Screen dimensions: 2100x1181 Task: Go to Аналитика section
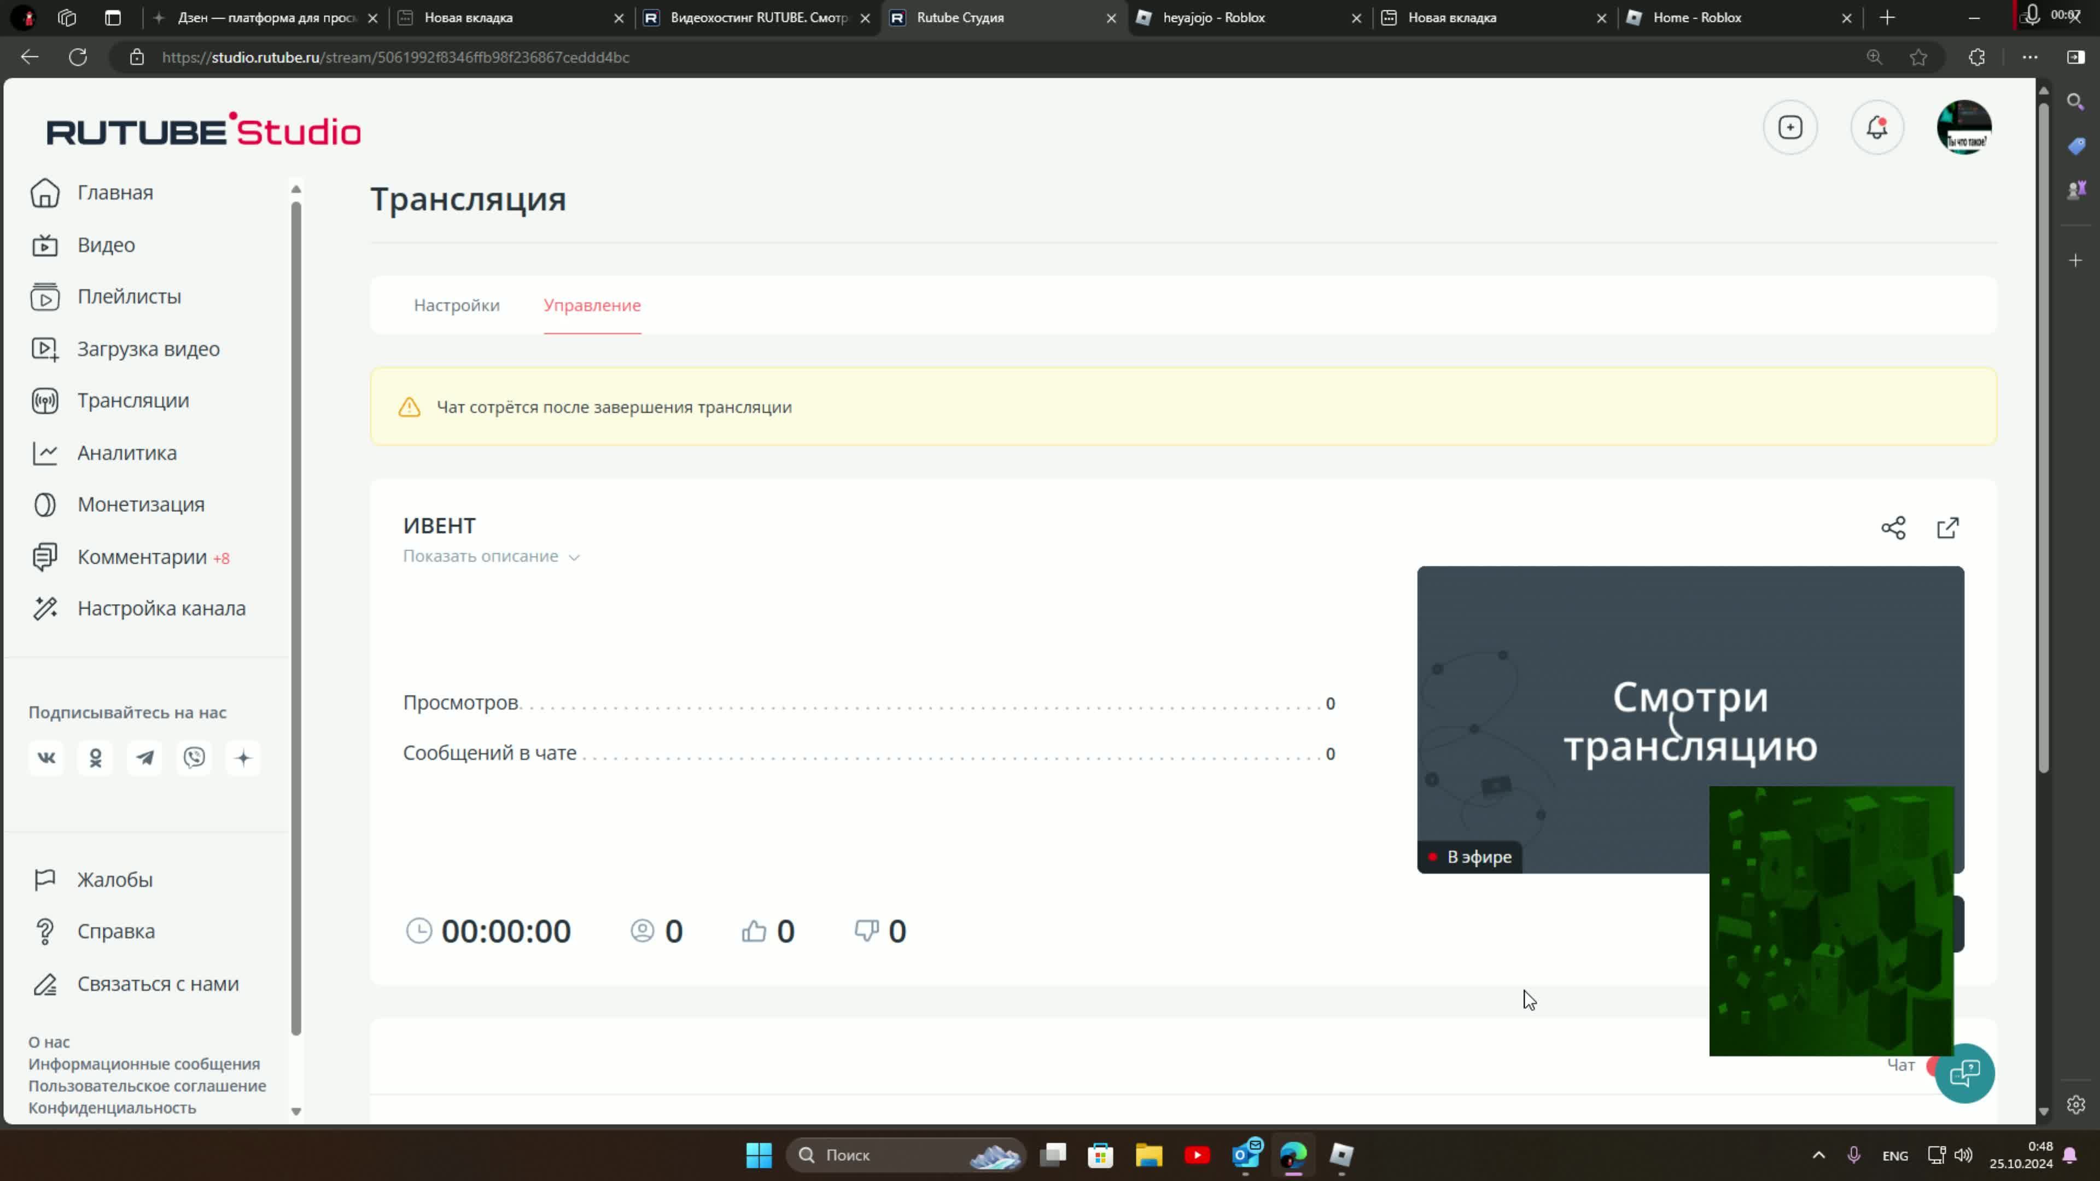126,453
